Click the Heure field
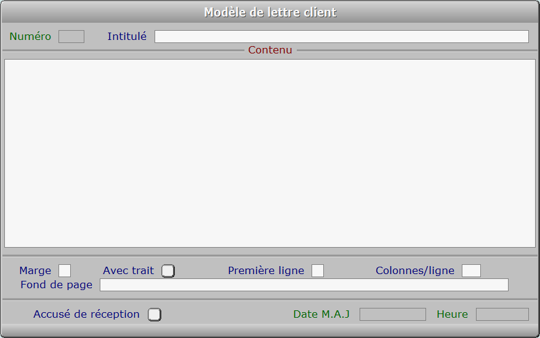The height and width of the screenshot is (338, 540). (x=502, y=314)
